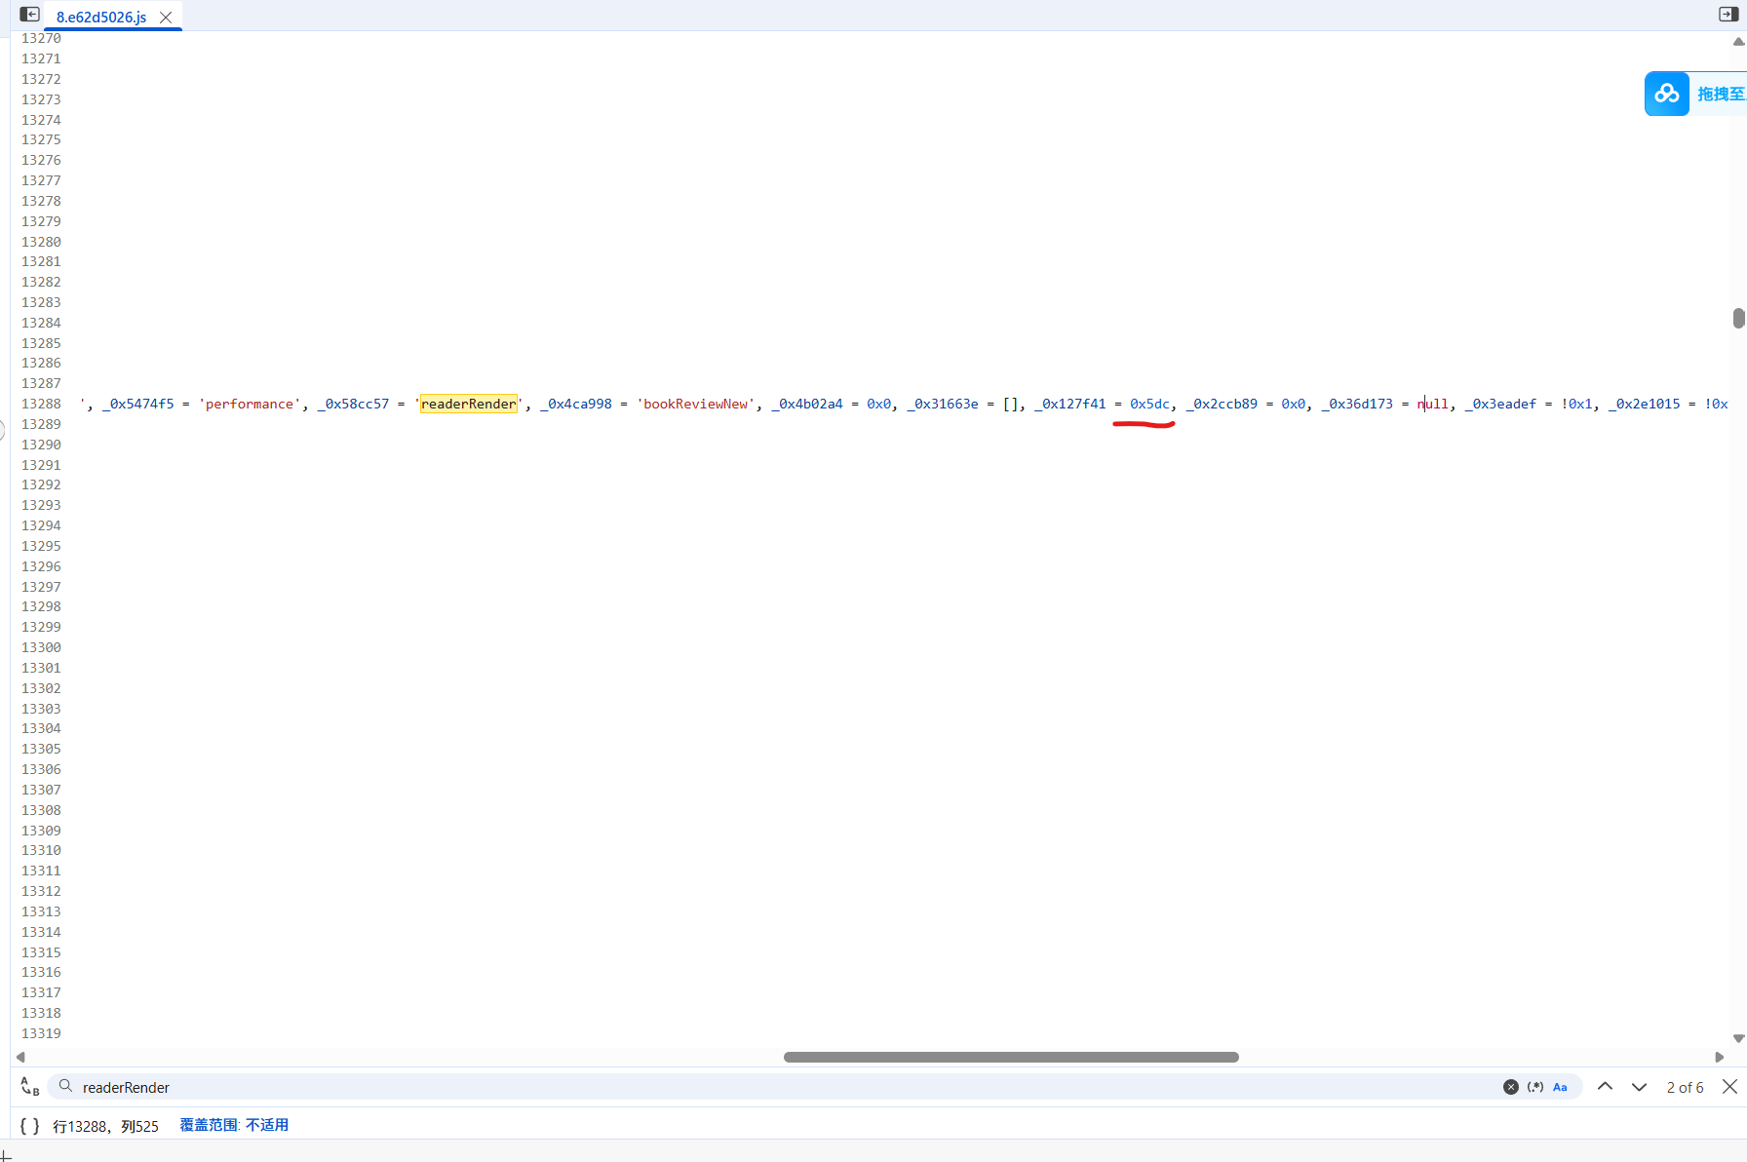Click line number 13288 in the gutter
Image resolution: width=1747 pixels, height=1162 pixels.
(x=41, y=404)
